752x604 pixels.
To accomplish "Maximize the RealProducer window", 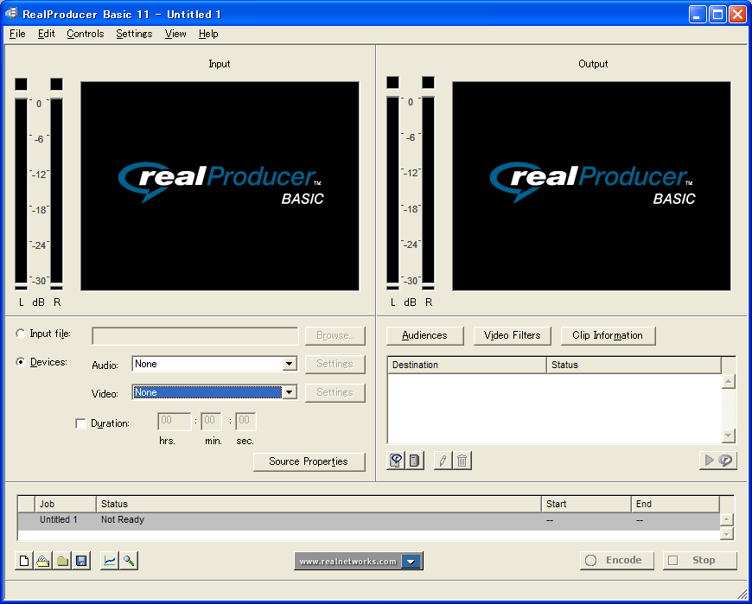I will point(717,15).
